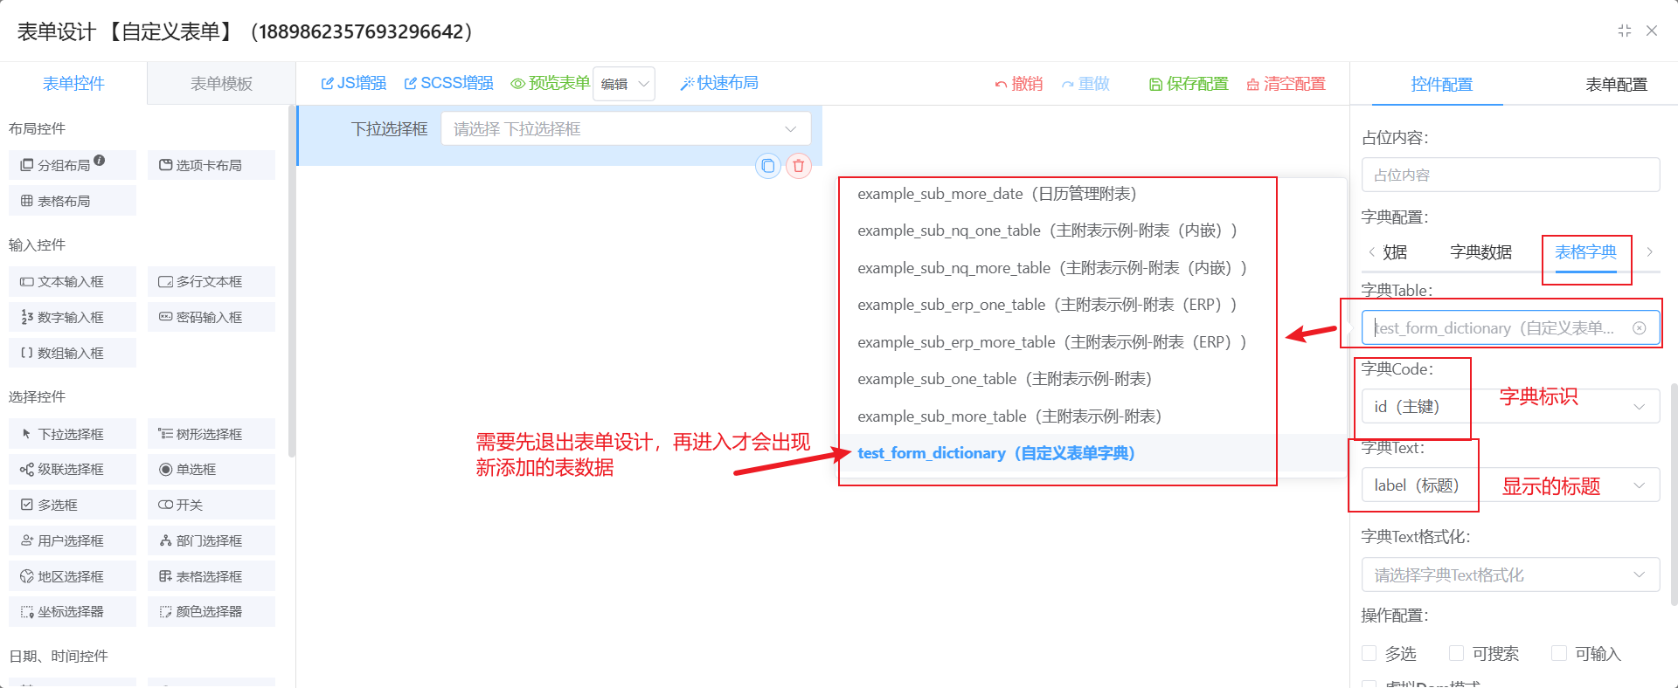1678x688 pixels.
Task: Open the 编辑 mode dropdown in toolbar
Action: (x=624, y=84)
